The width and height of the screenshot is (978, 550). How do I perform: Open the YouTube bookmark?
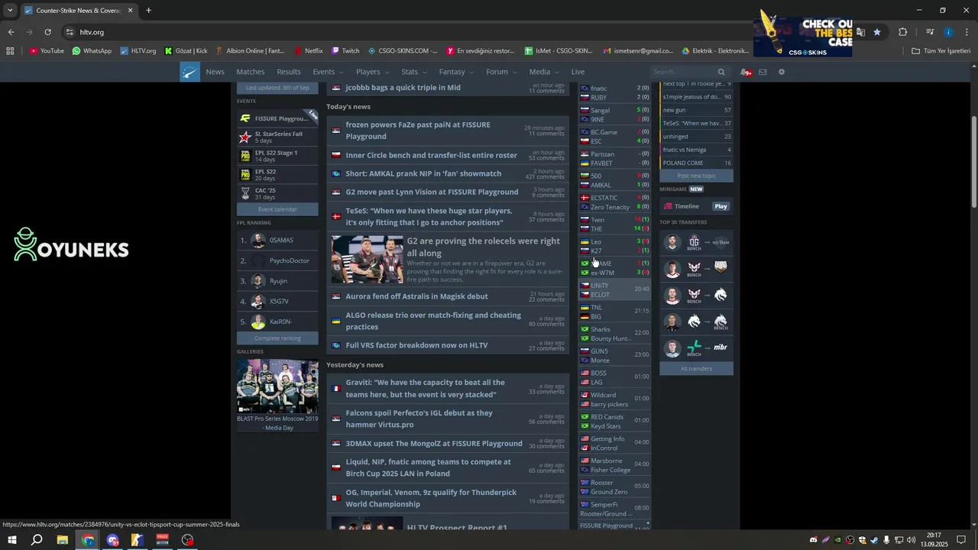coord(47,51)
